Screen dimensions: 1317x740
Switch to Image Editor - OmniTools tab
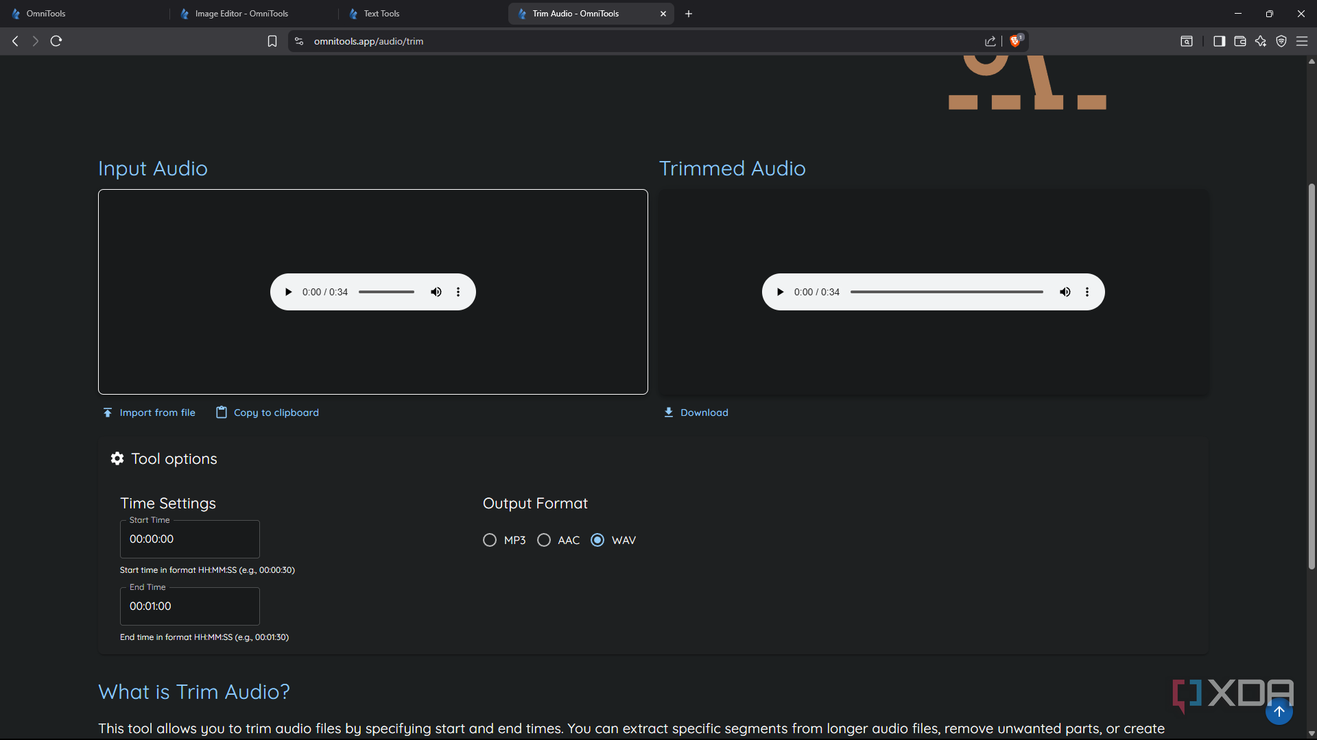pos(254,14)
